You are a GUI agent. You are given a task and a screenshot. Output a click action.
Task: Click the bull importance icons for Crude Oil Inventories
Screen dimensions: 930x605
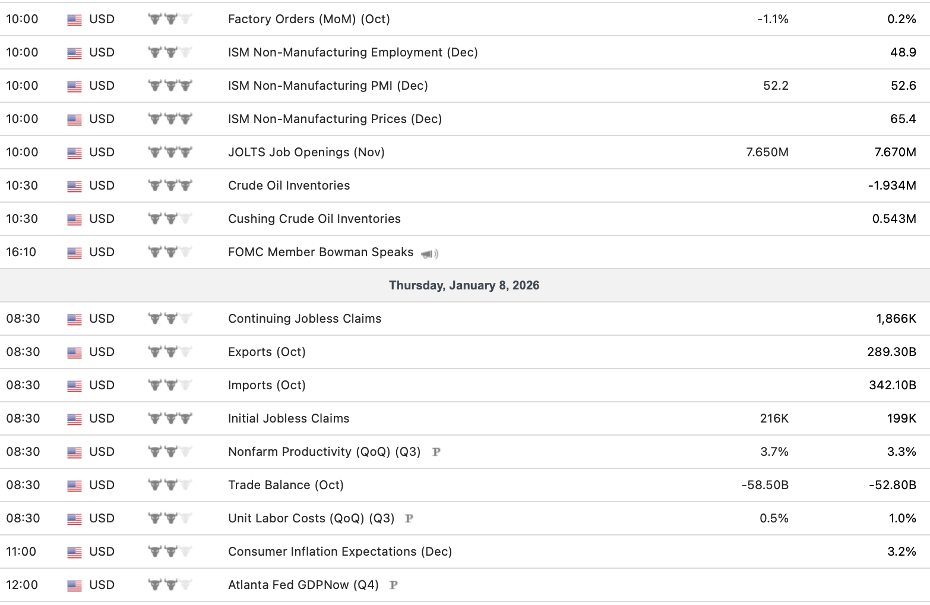170,185
